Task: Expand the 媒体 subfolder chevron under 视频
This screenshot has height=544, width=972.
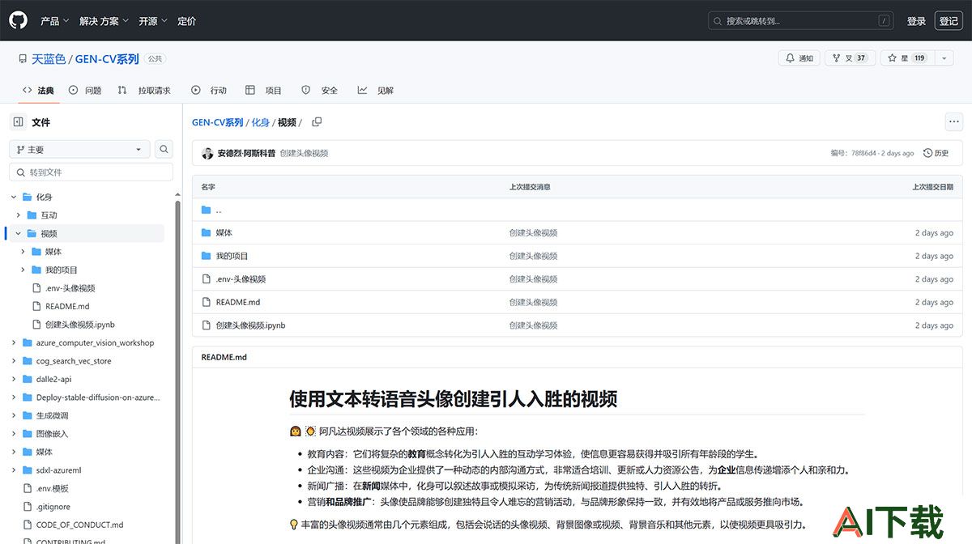Action: coord(23,252)
